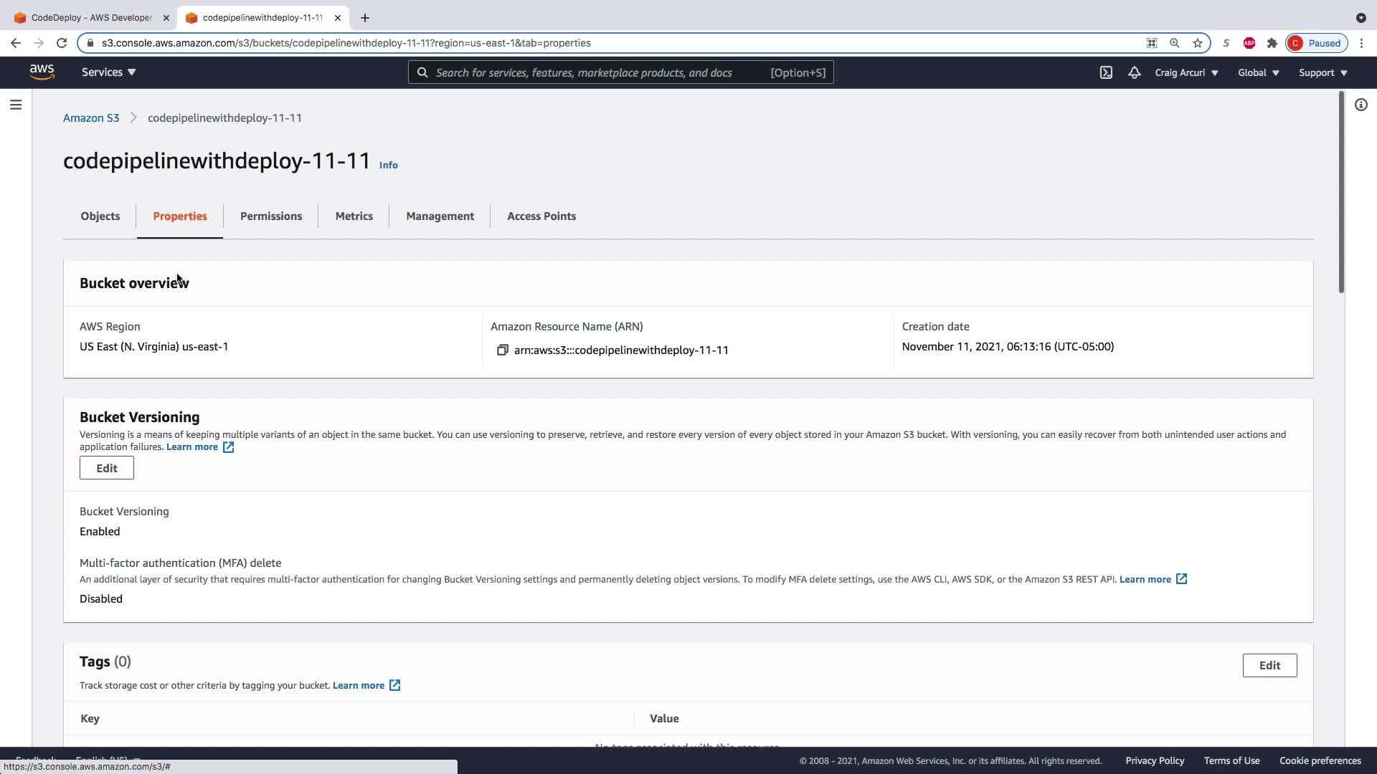
Task: Open the Craig Arcuri account menu
Action: pos(1186,72)
